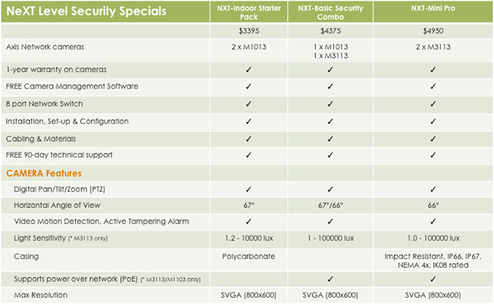The image size is (494, 304).
Task: Click the 8 port Network Switch checkmark for NXT-Mini Pro
Action: (x=433, y=104)
